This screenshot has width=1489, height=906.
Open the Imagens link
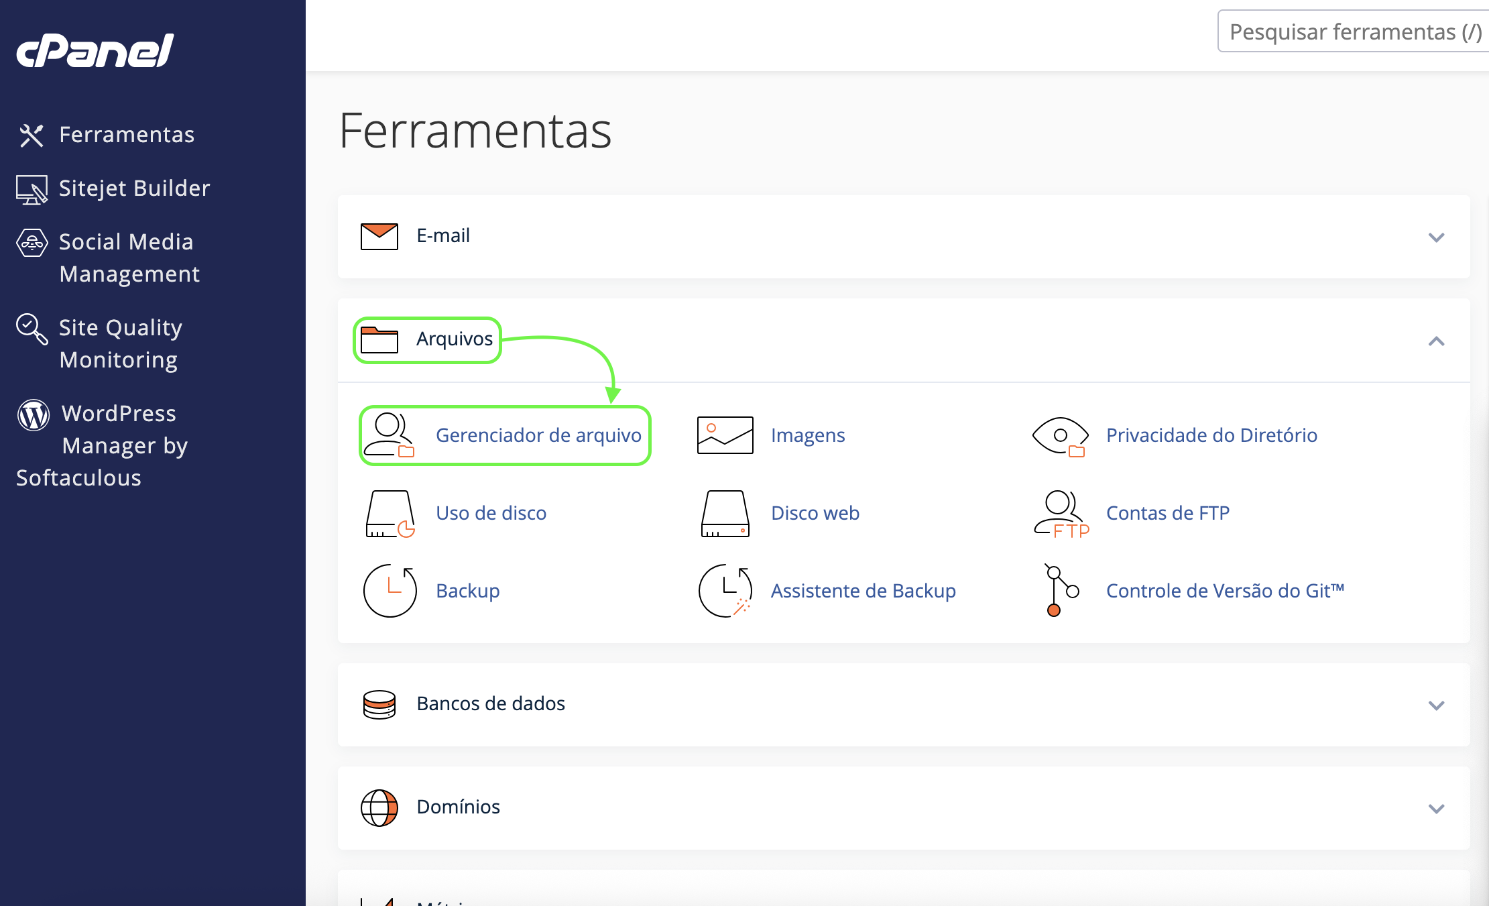(x=808, y=435)
